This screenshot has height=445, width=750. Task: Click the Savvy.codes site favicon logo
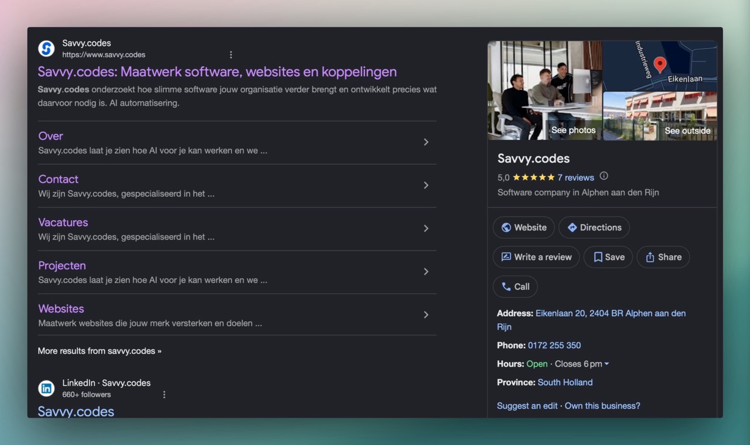pos(46,49)
